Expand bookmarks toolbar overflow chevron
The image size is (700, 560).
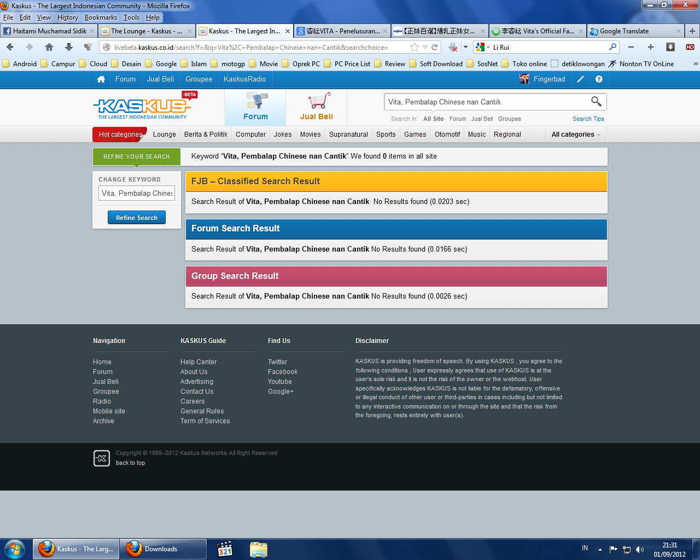pyautogui.click(x=696, y=64)
